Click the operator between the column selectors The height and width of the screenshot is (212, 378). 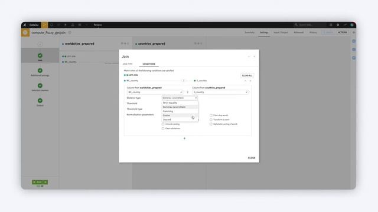coord(188,92)
